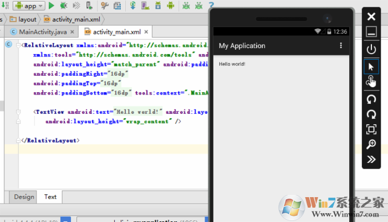Enable emulator touch hand mode
Viewport: 388px width, 222px height.
pos(371,82)
